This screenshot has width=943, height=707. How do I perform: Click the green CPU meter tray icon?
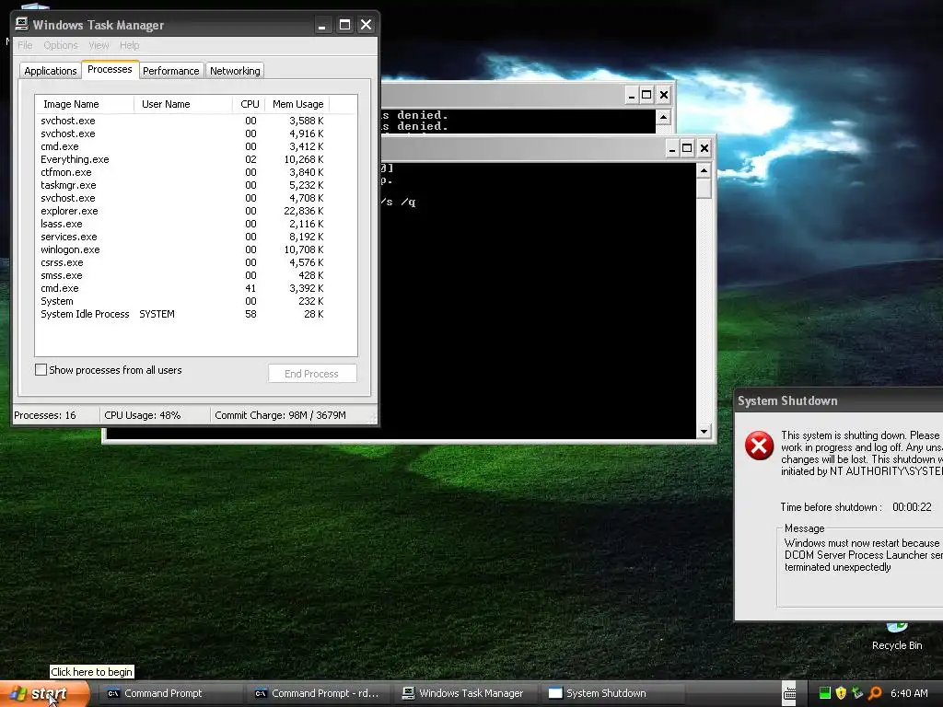pos(825,693)
